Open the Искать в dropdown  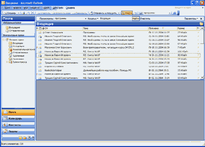[93, 18]
